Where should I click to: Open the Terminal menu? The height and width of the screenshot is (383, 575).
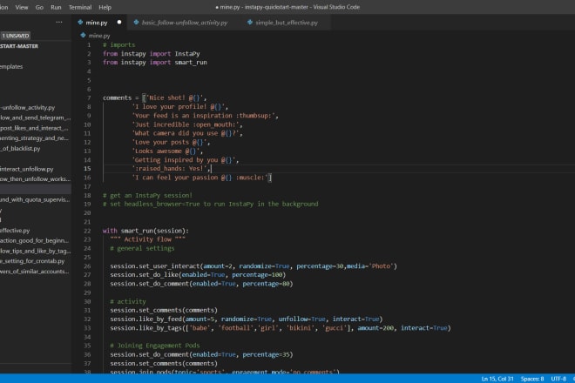coord(80,7)
